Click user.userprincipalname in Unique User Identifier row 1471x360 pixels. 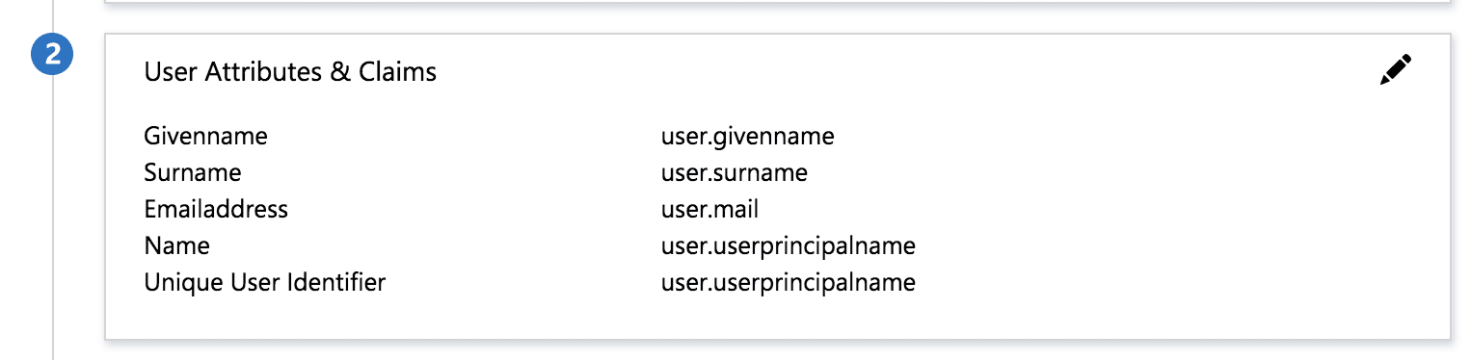click(x=789, y=283)
